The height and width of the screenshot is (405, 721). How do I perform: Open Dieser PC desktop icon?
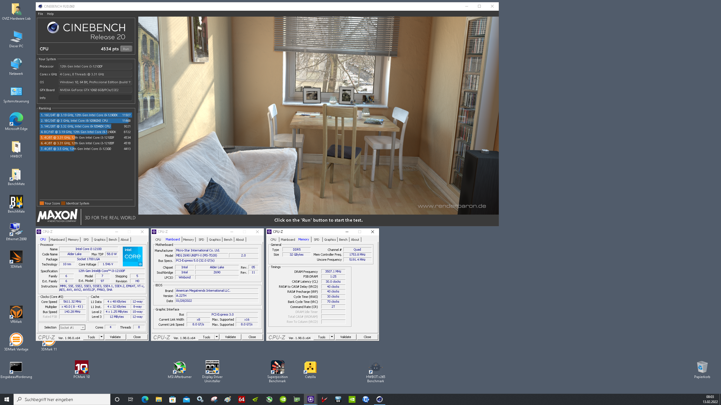[x=16, y=39]
